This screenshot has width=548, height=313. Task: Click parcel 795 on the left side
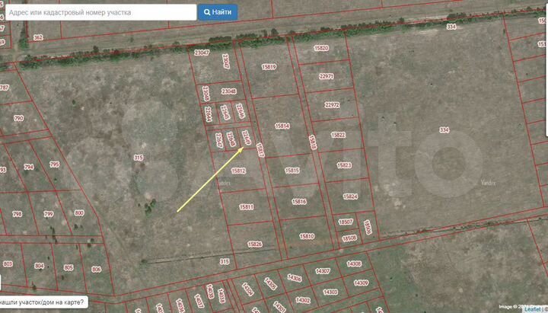54,164
